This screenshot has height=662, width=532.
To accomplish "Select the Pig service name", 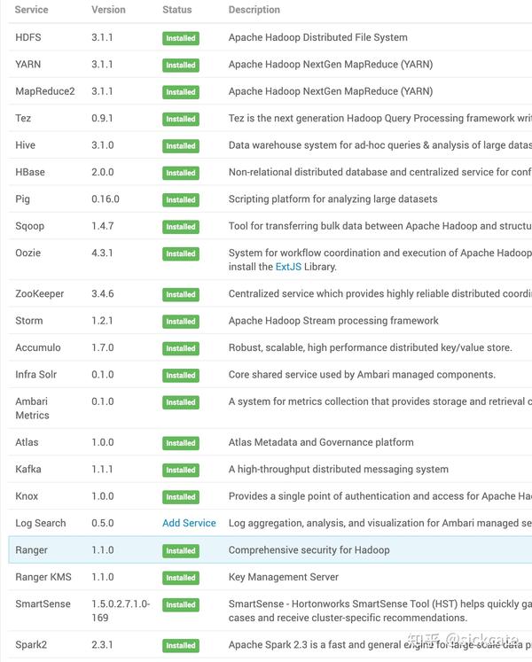I will click(x=23, y=199).
